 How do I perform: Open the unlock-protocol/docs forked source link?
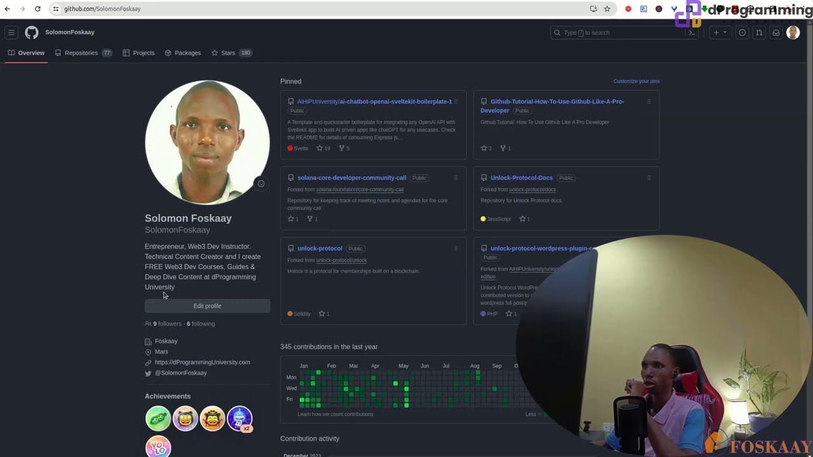tap(532, 190)
